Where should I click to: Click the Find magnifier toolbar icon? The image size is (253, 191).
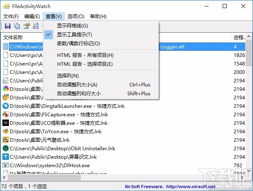tap(36, 26)
